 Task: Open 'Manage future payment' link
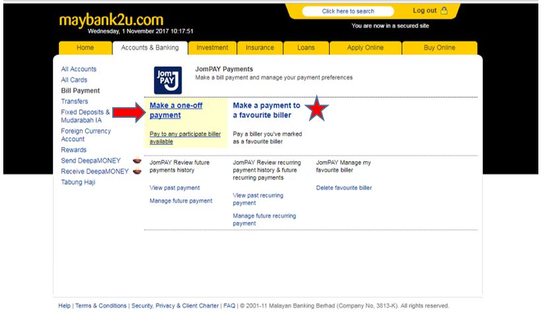(181, 201)
